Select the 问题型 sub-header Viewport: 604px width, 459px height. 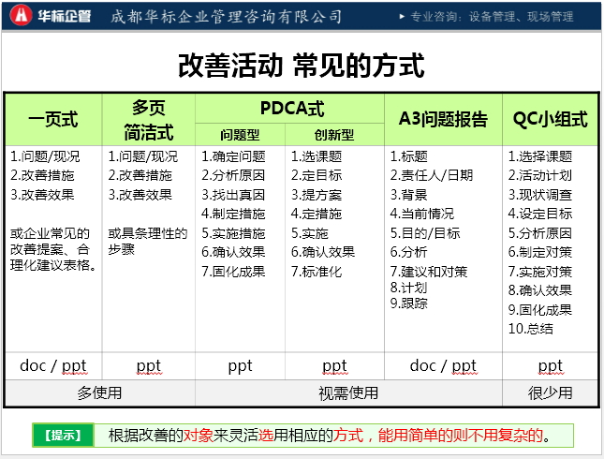[x=240, y=134]
